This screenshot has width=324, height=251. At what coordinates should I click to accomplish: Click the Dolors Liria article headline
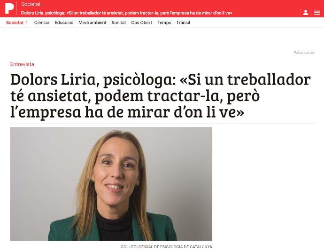160,95
